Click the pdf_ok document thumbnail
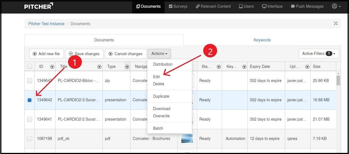Image resolution: width=349 pixels, height=154 pixels. click(187, 139)
